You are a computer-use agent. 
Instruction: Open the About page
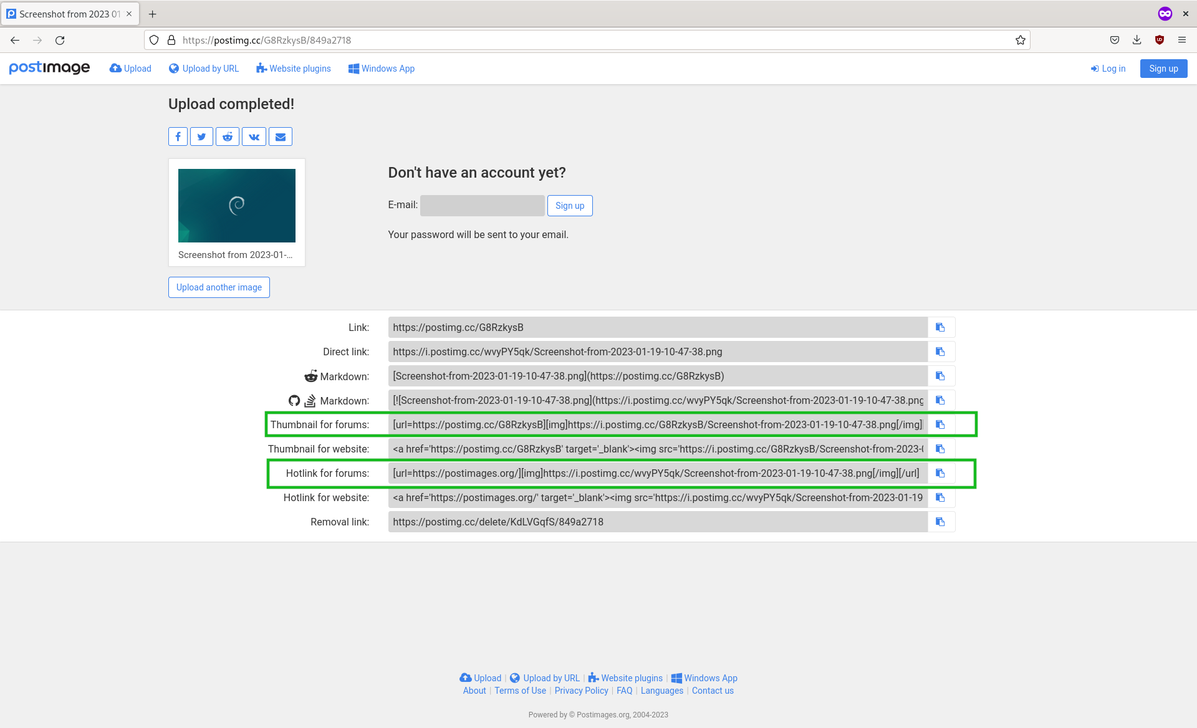pyautogui.click(x=474, y=691)
